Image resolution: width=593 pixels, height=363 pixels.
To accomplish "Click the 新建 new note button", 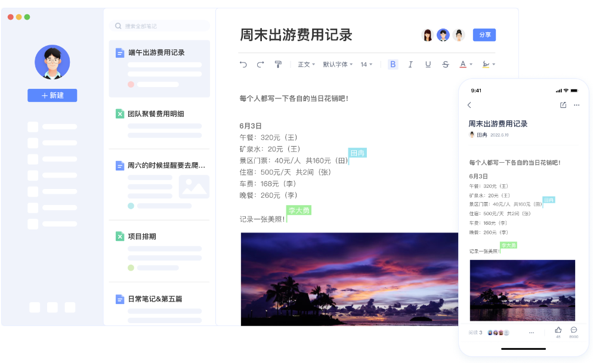I will pyautogui.click(x=52, y=95).
